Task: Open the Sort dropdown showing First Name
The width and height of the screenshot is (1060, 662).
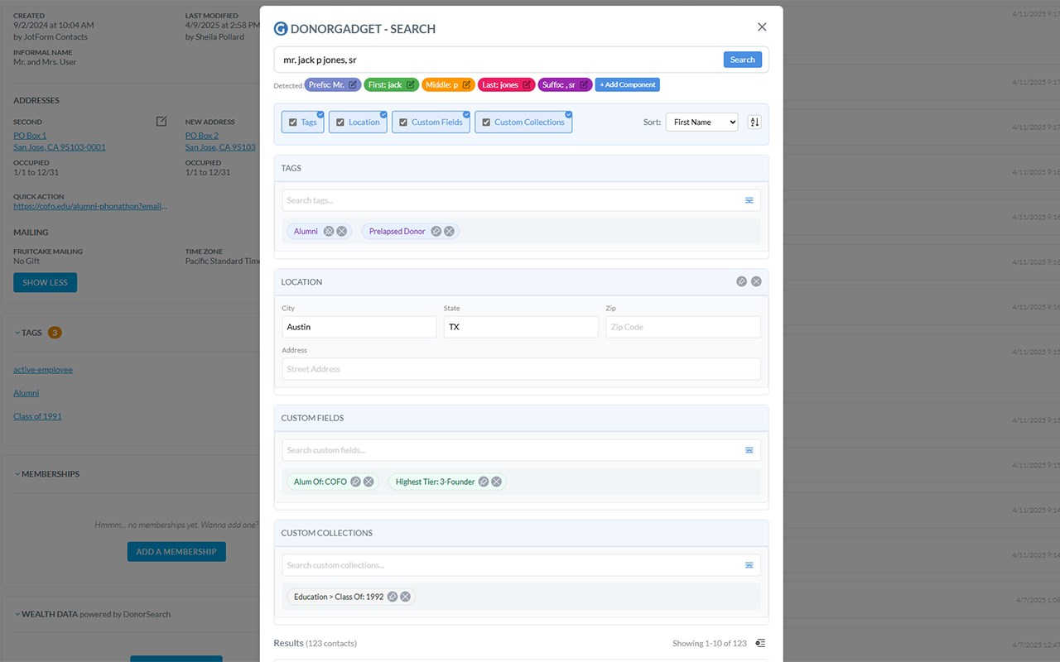Action: (x=701, y=122)
